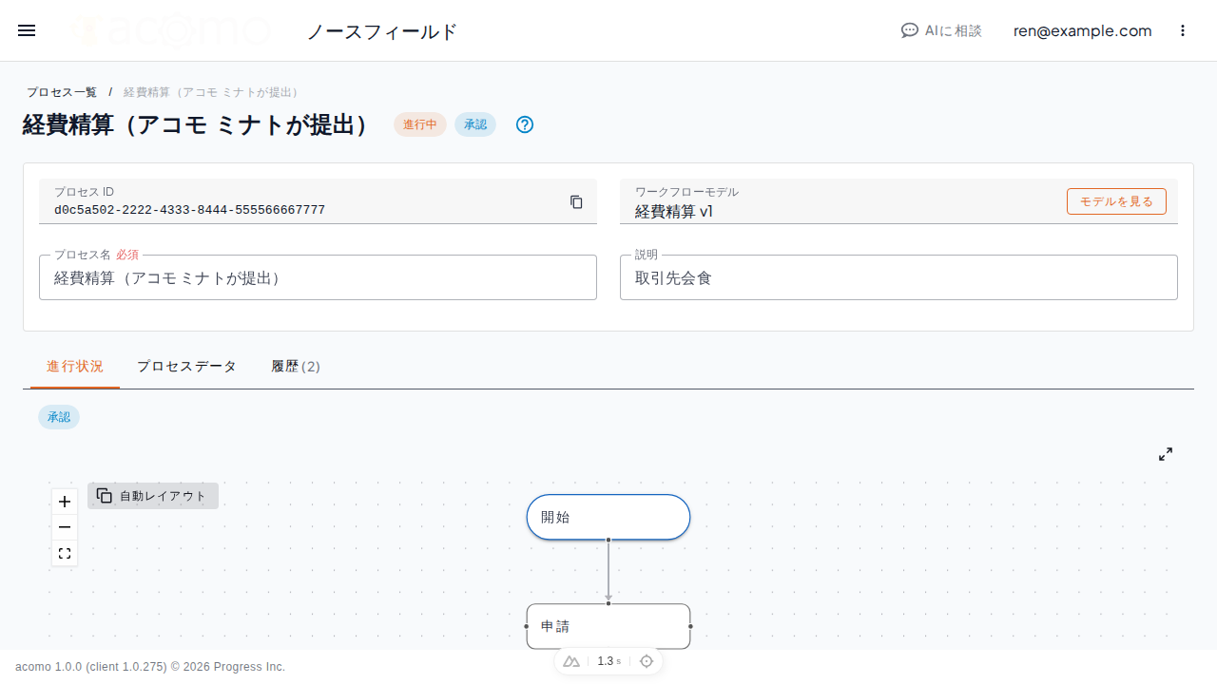Screen dimensions: 1217x684
Task: Click the footer version text acomo 1.0.0
Action: pos(150,667)
